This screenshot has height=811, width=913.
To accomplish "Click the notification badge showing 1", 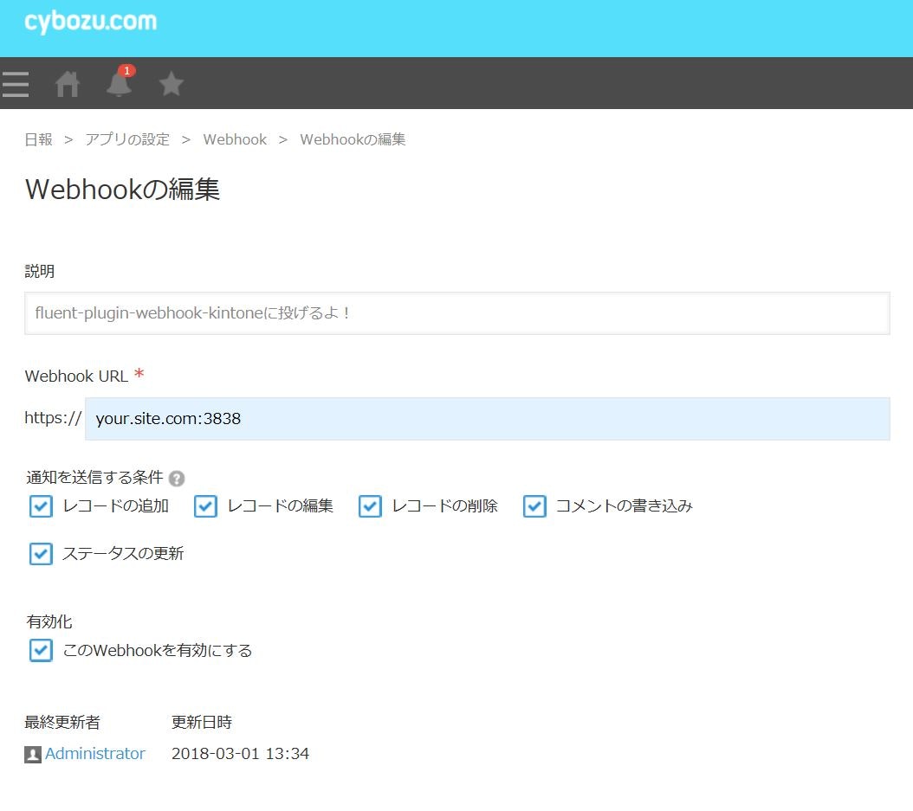I will pos(127,71).
